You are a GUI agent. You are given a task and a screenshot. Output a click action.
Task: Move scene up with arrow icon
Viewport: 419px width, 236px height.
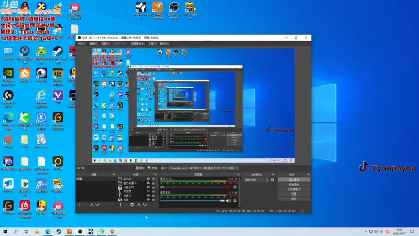tap(92, 205)
